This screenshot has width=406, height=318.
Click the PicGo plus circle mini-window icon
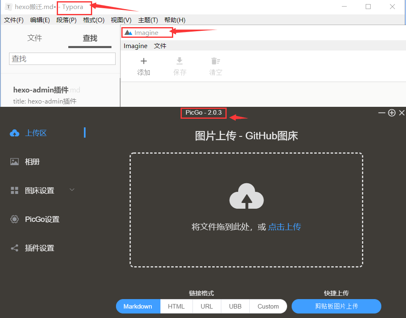(392, 113)
